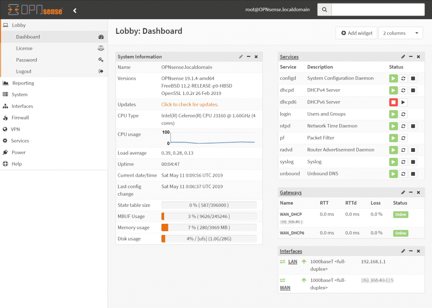Image resolution: width=432 pixels, height=308 pixels.
Task: Focus the top search input field
Action: 378,10
